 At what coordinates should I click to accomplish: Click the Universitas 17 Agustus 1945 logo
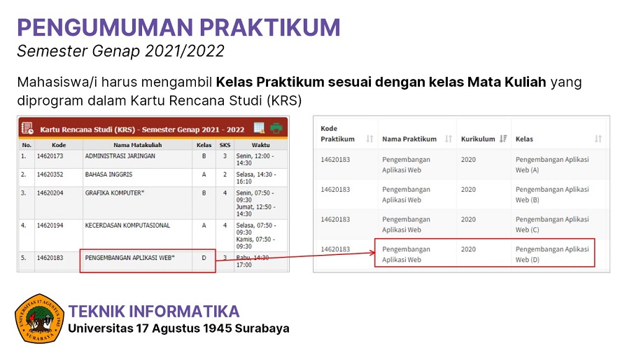39,319
